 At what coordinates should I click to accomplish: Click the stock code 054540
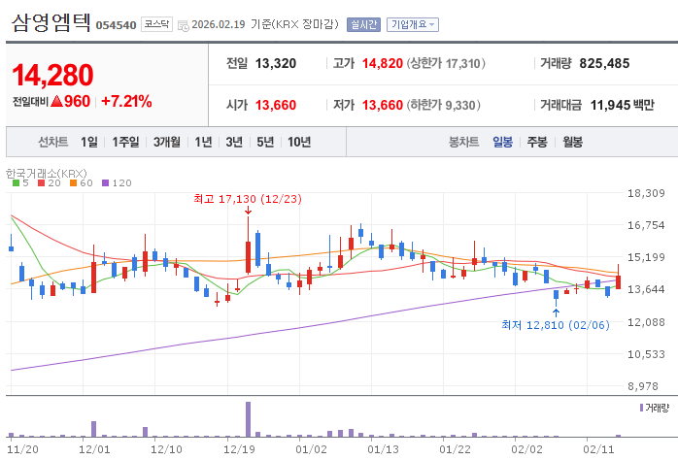click(x=116, y=25)
